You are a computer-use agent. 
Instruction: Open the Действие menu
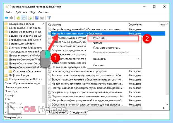click(21, 12)
